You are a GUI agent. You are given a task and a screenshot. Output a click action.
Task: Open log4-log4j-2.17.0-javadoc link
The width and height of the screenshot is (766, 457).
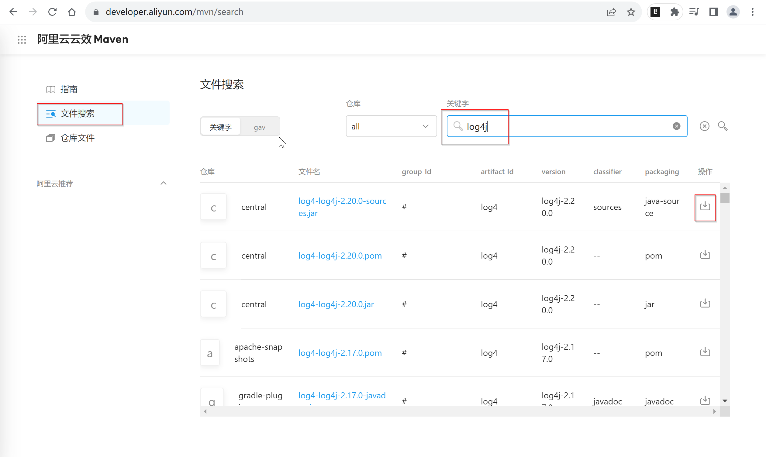pyautogui.click(x=342, y=396)
